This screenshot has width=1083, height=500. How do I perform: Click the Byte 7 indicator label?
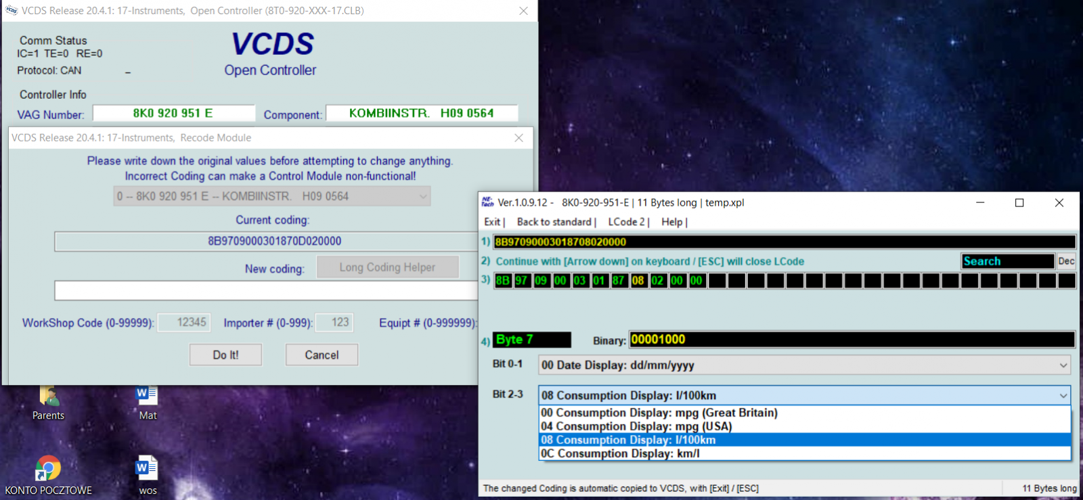pyautogui.click(x=532, y=340)
